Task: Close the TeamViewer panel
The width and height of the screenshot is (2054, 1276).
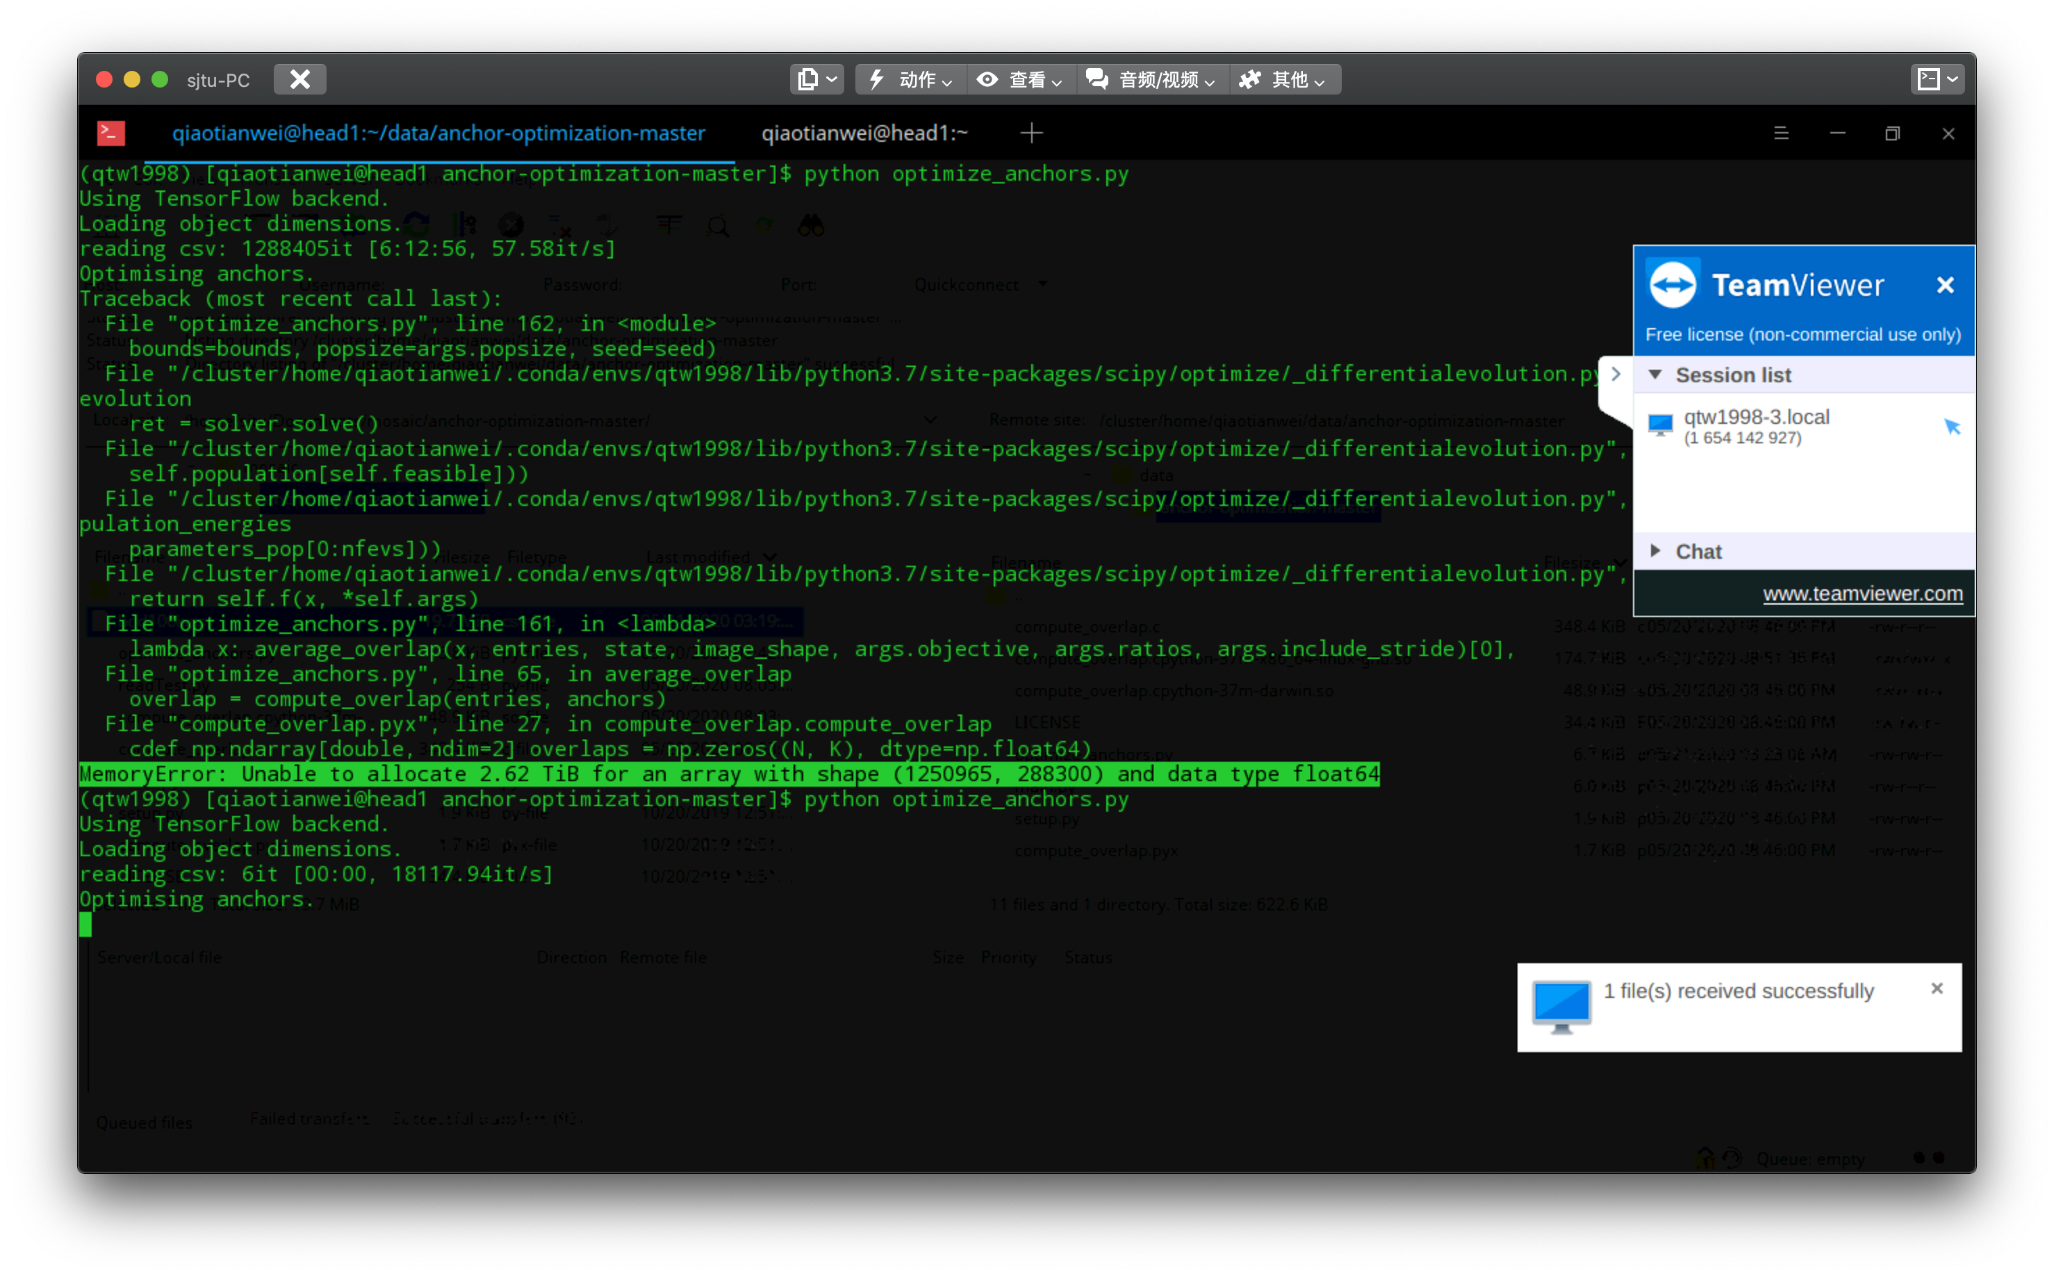Action: point(1945,285)
